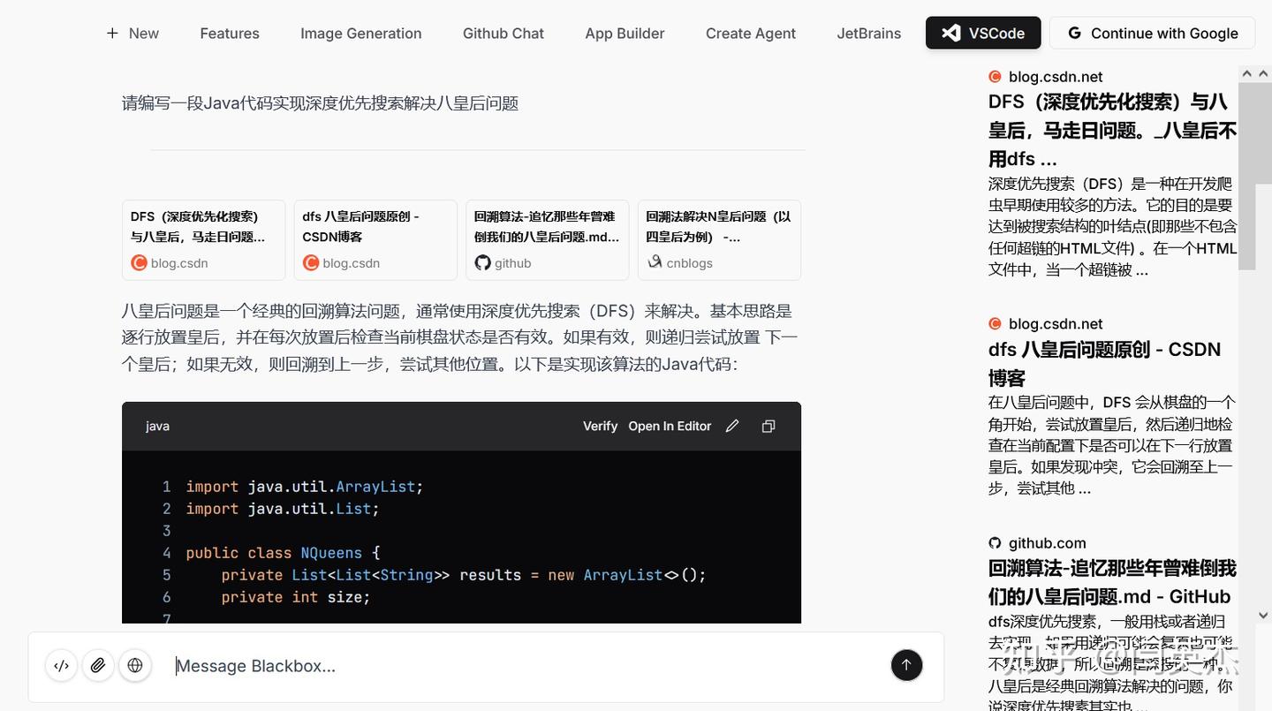Edit code using the pencil icon
This screenshot has width=1272, height=711.
click(x=732, y=426)
